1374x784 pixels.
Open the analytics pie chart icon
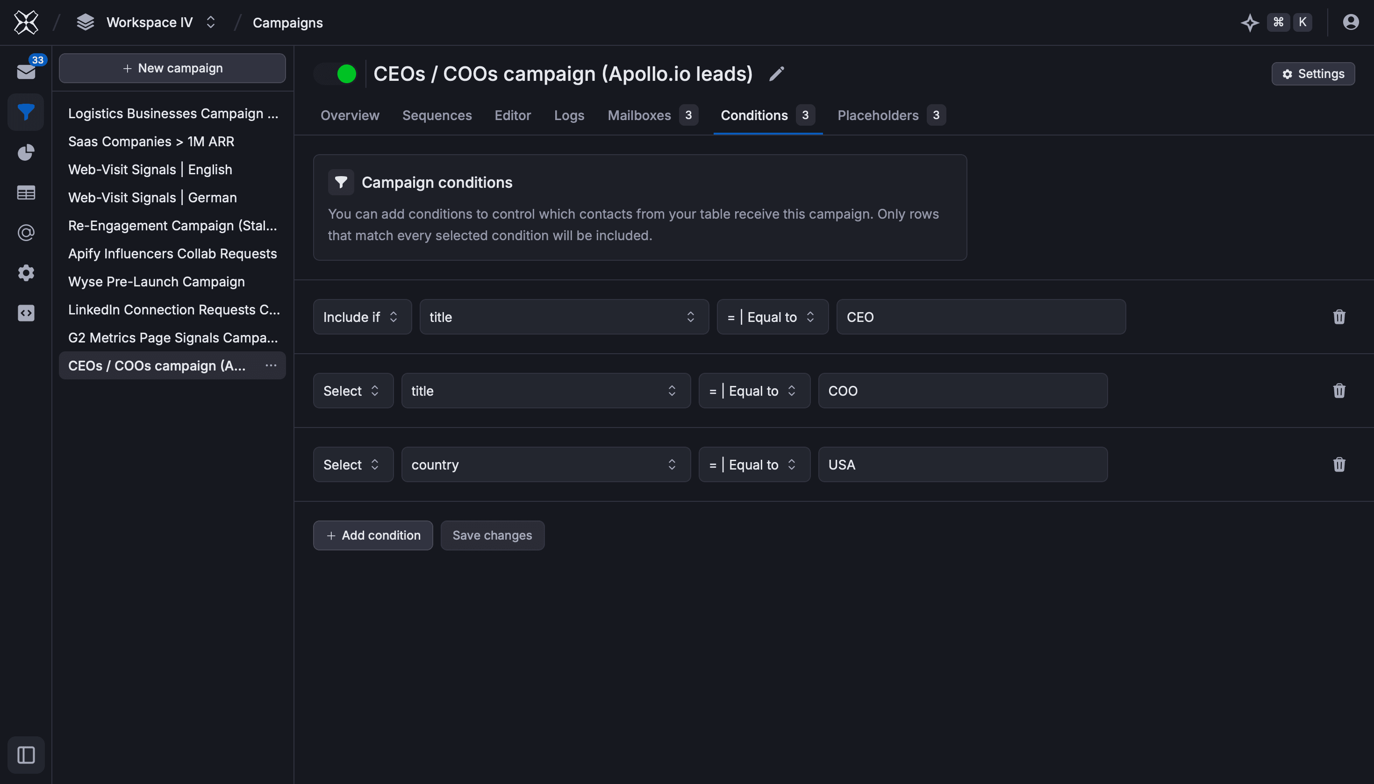(x=26, y=152)
